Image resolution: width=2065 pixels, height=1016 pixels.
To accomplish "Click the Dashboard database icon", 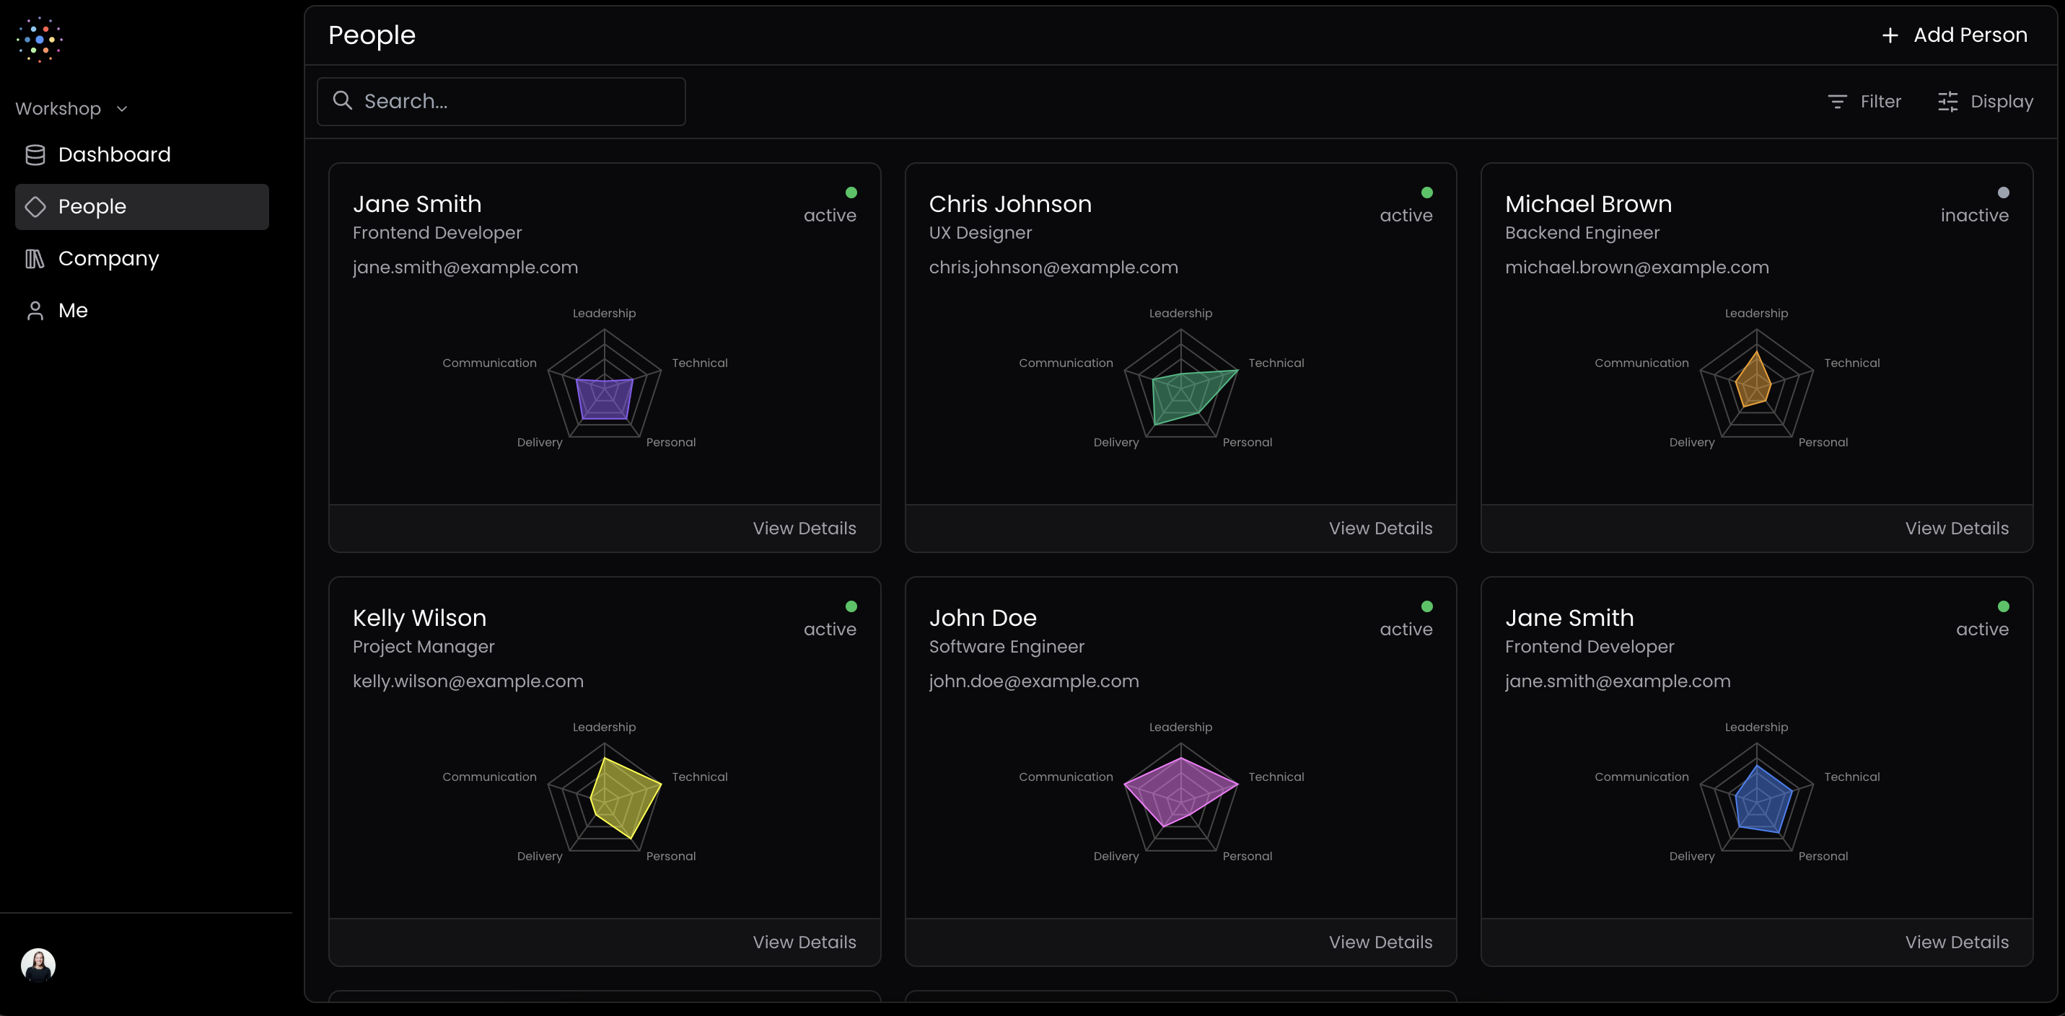I will tap(35, 154).
